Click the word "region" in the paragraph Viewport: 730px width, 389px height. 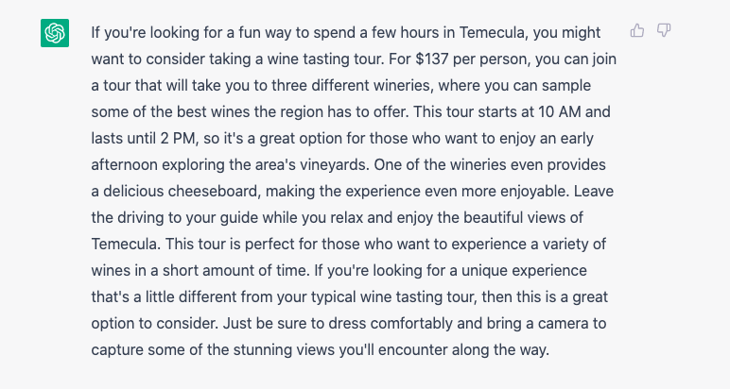[x=299, y=112]
